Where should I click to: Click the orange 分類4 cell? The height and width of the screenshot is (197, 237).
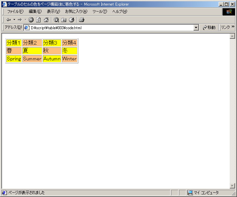69,43
